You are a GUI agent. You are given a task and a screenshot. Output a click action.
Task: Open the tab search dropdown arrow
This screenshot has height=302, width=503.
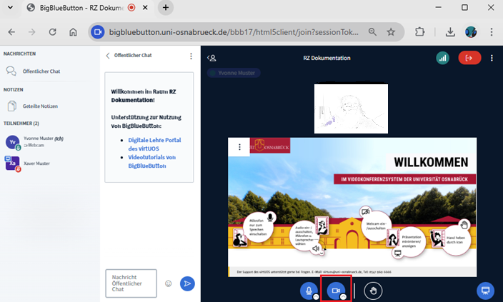[x=10, y=8]
